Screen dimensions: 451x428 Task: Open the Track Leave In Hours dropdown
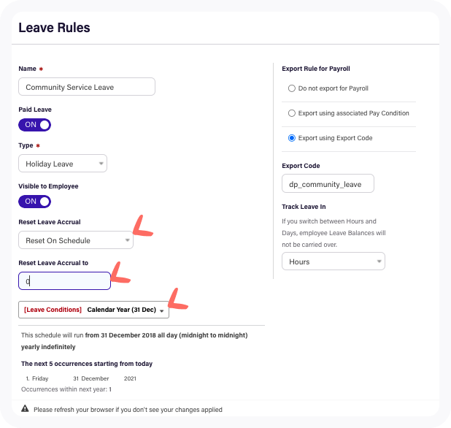pos(334,261)
